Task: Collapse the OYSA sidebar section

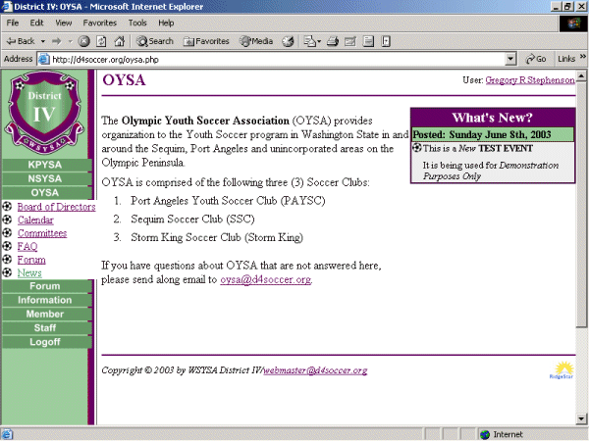Action: pos(45,192)
